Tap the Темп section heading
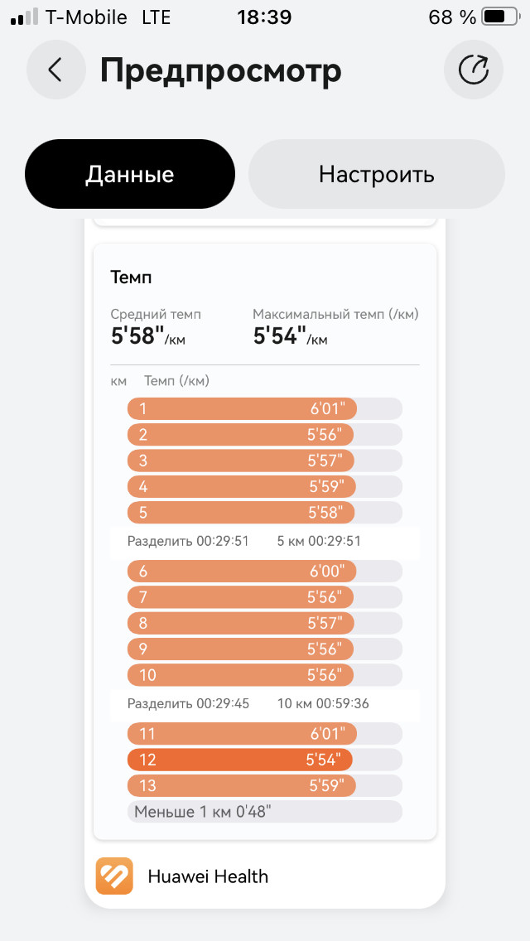 tap(131, 277)
